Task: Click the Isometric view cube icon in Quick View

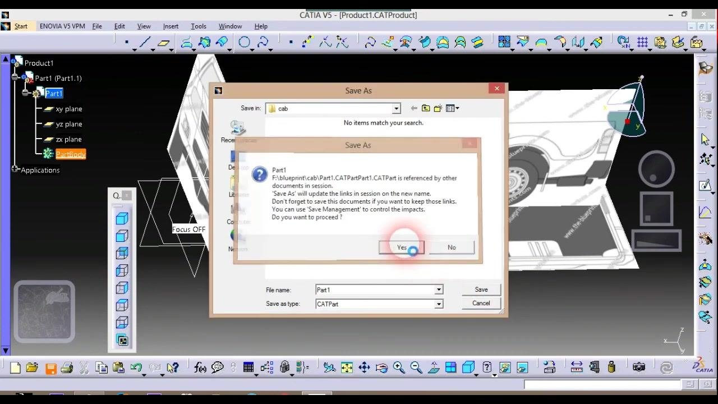Action: click(122, 219)
